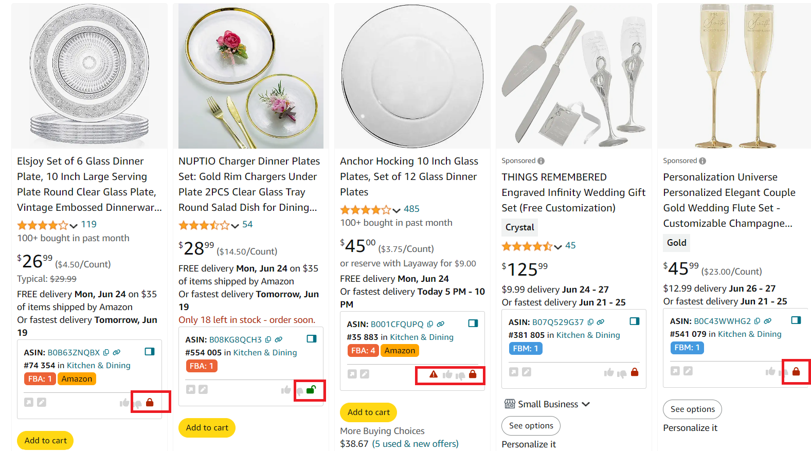The height and width of the screenshot is (451, 811).
Task: Expand the Small Business dropdown
Action: click(586, 404)
